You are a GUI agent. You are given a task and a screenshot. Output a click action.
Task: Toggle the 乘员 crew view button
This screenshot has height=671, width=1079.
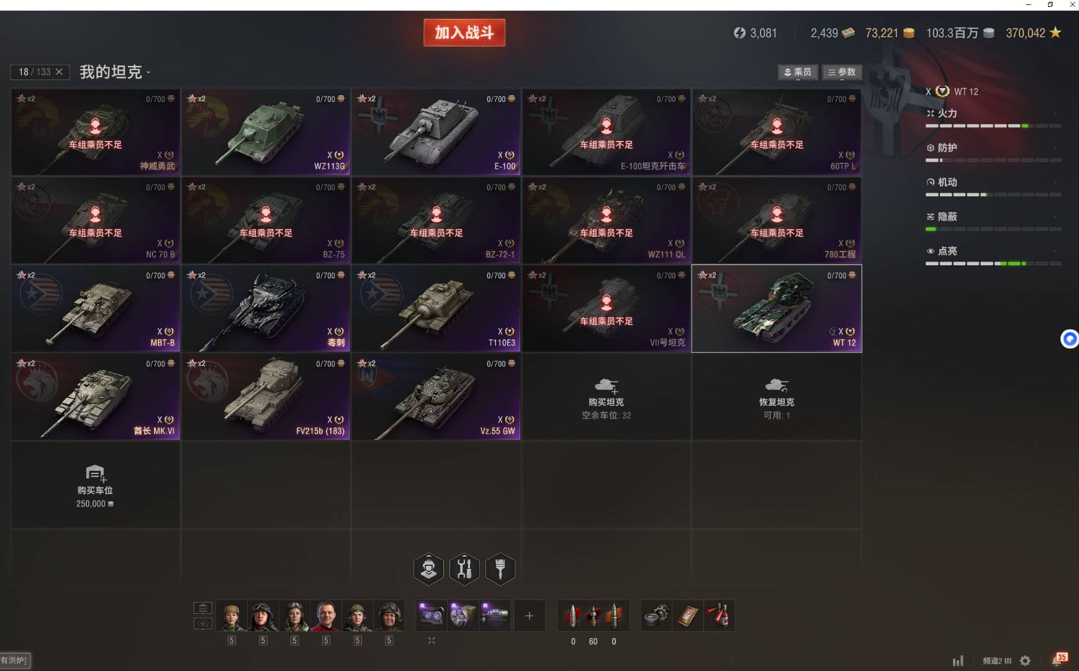pyautogui.click(x=798, y=72)
